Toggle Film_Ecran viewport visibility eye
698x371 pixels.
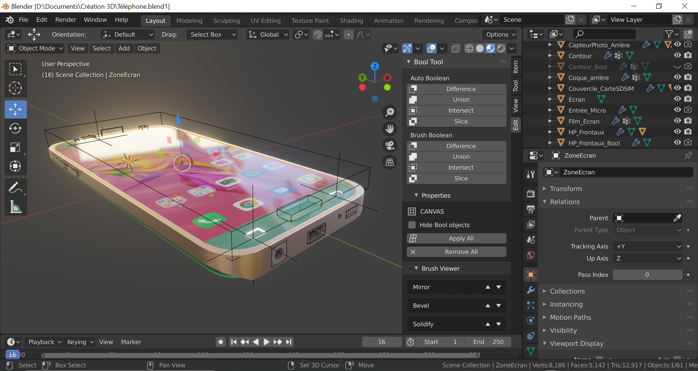(677, 121)
